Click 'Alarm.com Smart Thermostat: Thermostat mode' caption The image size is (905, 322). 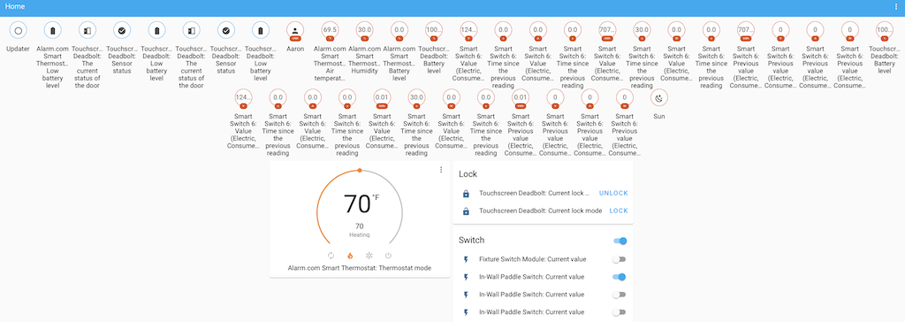click(x=359, y=268)
